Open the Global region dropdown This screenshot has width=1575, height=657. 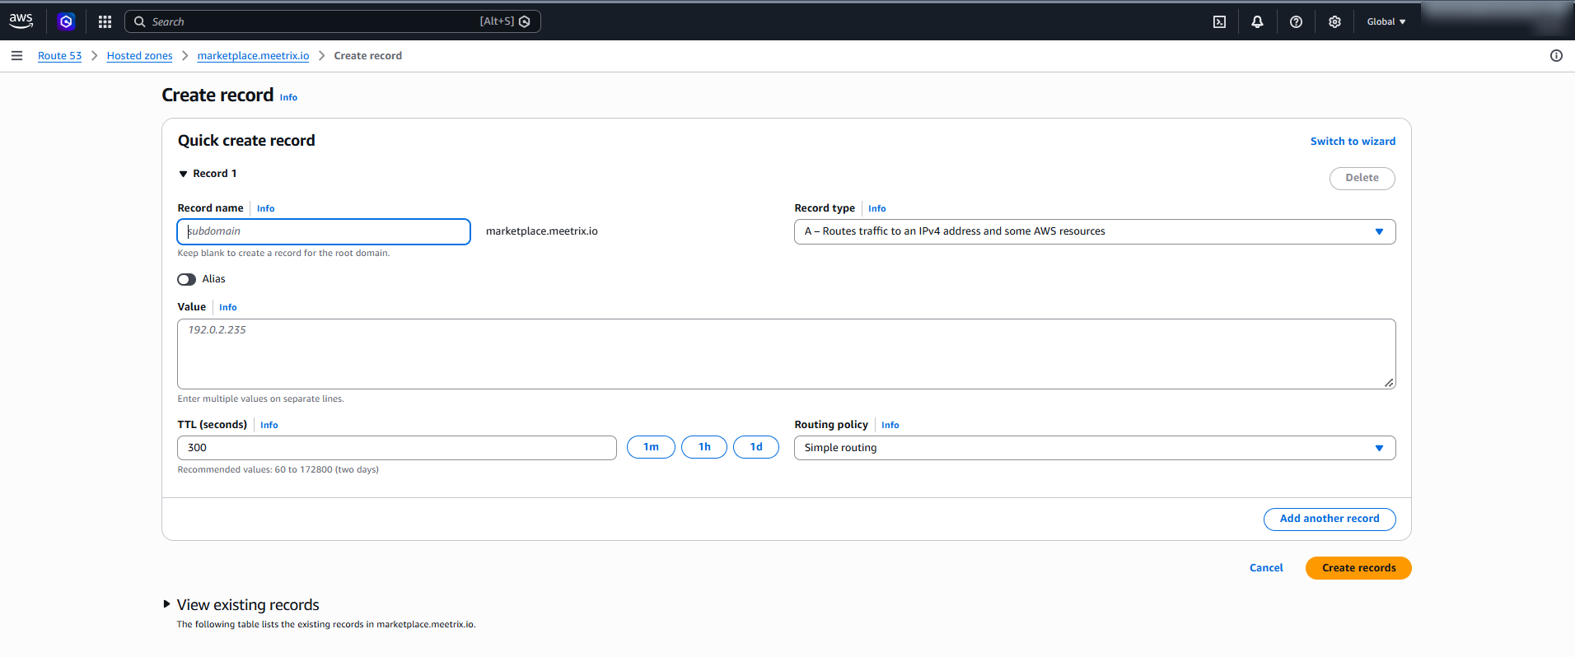click(1386, 21)
